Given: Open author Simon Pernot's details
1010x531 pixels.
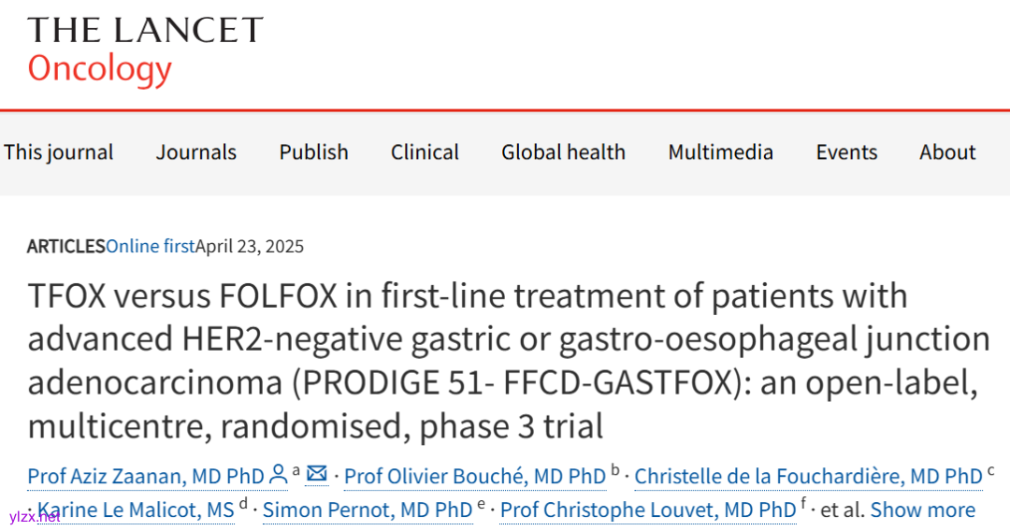Looking at the screenshot, I should pyautogui.click(x=367, y=510).
